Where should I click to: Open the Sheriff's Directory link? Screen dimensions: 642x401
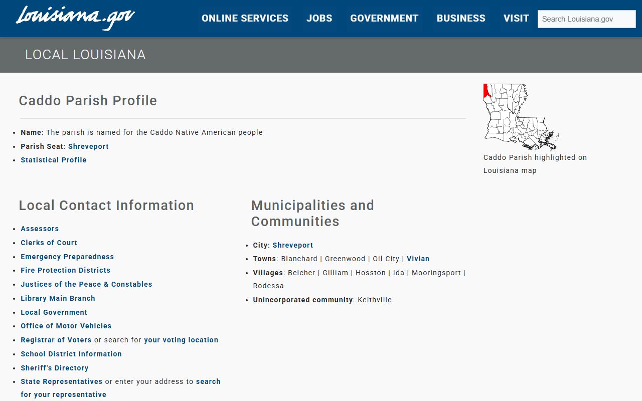tap(55, 368)
